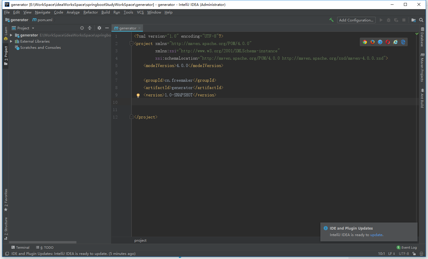This screenshot has width=428, height=259.
Task: Click the intention bulb on line 9
Action: (138, 95)
